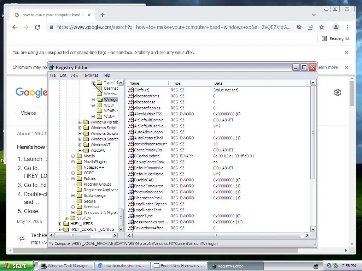362x271 pixels.
Task: Open the Chromium tab search chevron
Action: (314, 15)
